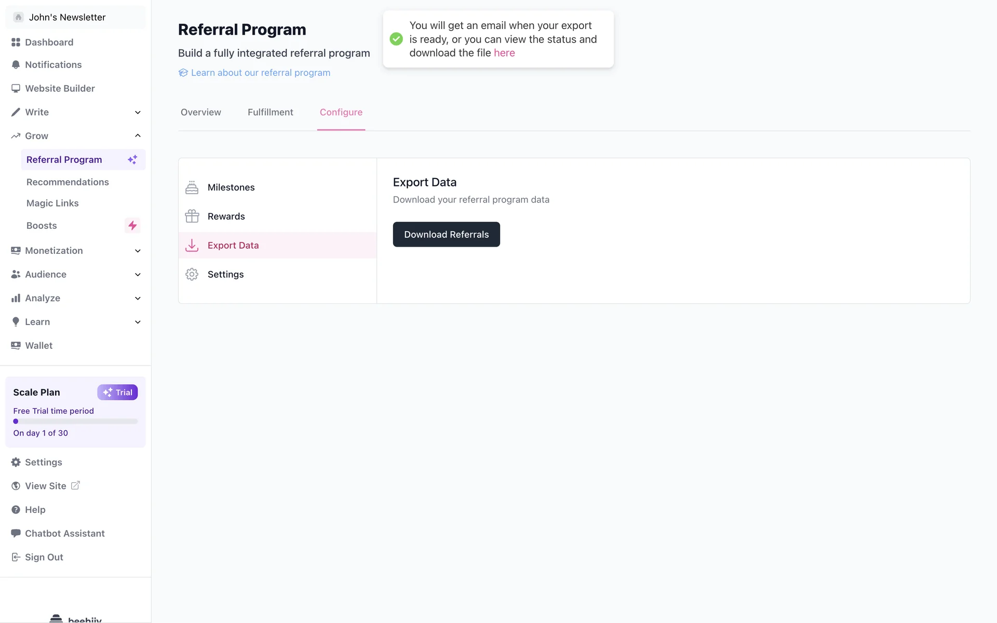Image resolution: width=997 pixels, height=623 pixels.
Task: Click the Dashboard grid icon
Action: [x=16, y=42]
